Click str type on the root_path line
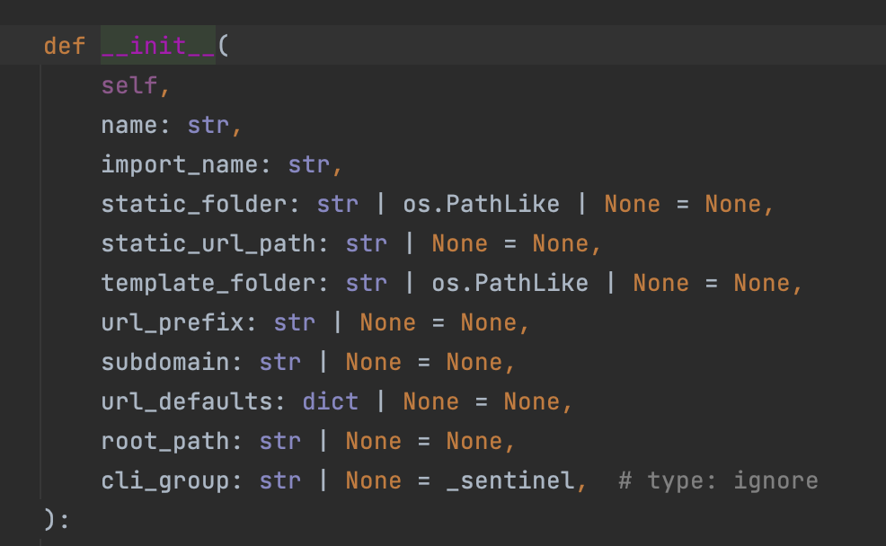This screenshot has width=886, height=546. tap(279, 442)
